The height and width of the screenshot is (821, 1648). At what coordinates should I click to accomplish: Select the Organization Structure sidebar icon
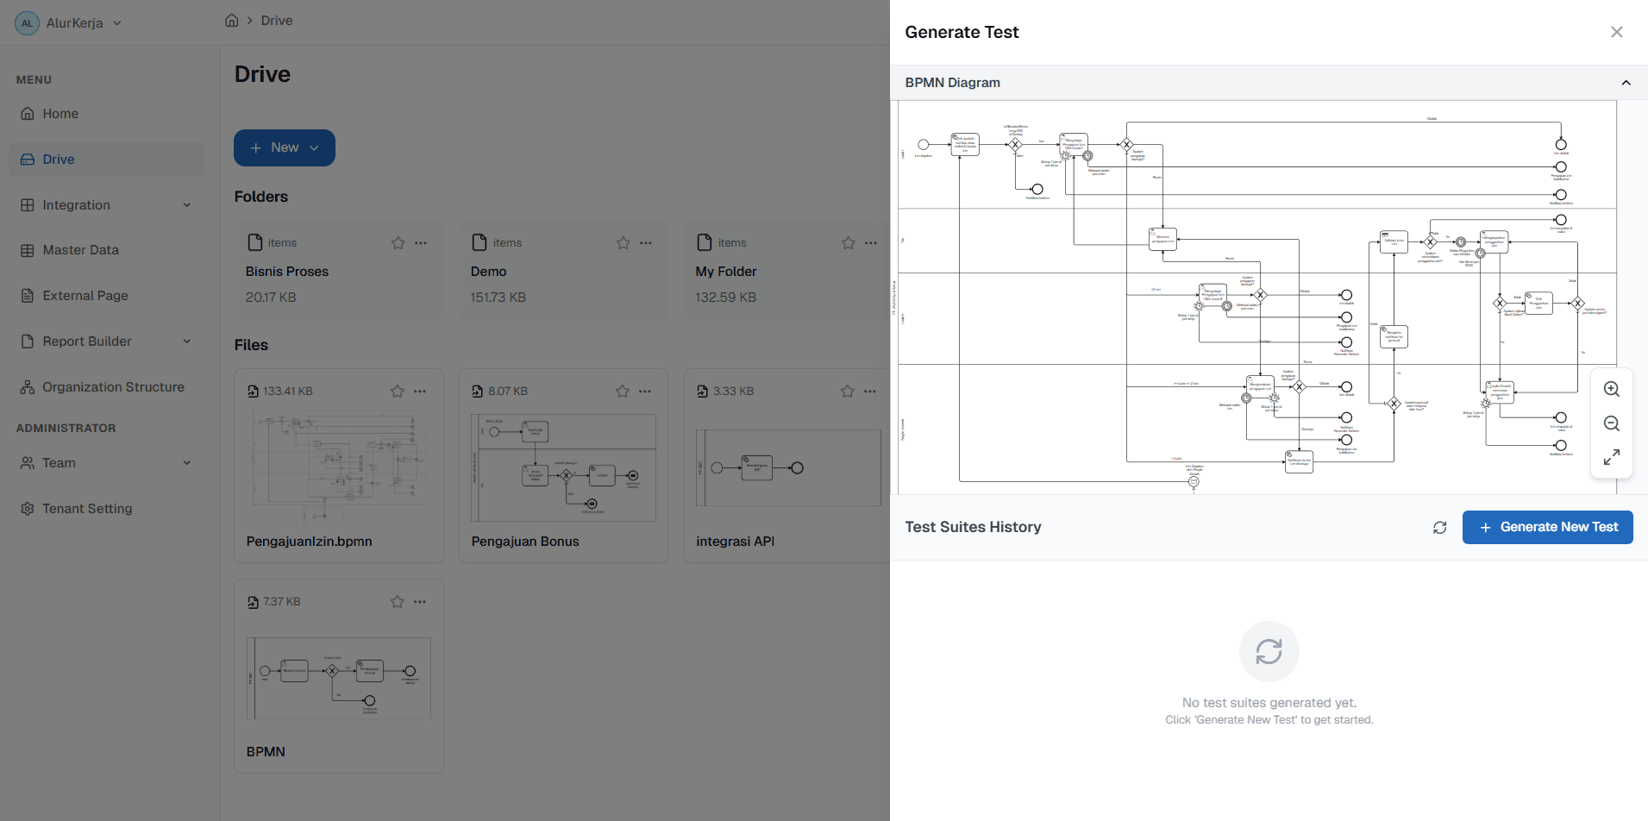tap(27, 386)
